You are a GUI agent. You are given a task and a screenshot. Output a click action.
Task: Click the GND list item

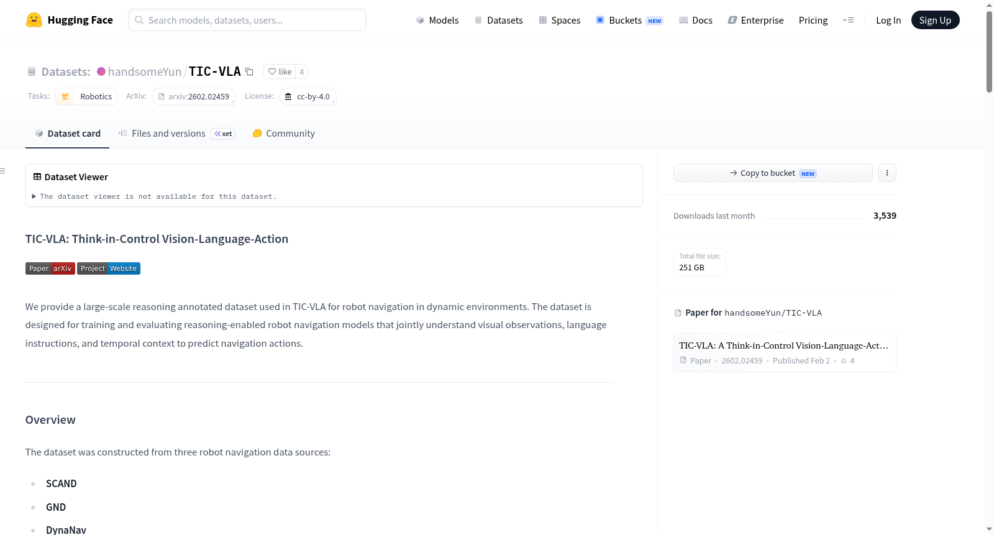(x=56, y=507)
